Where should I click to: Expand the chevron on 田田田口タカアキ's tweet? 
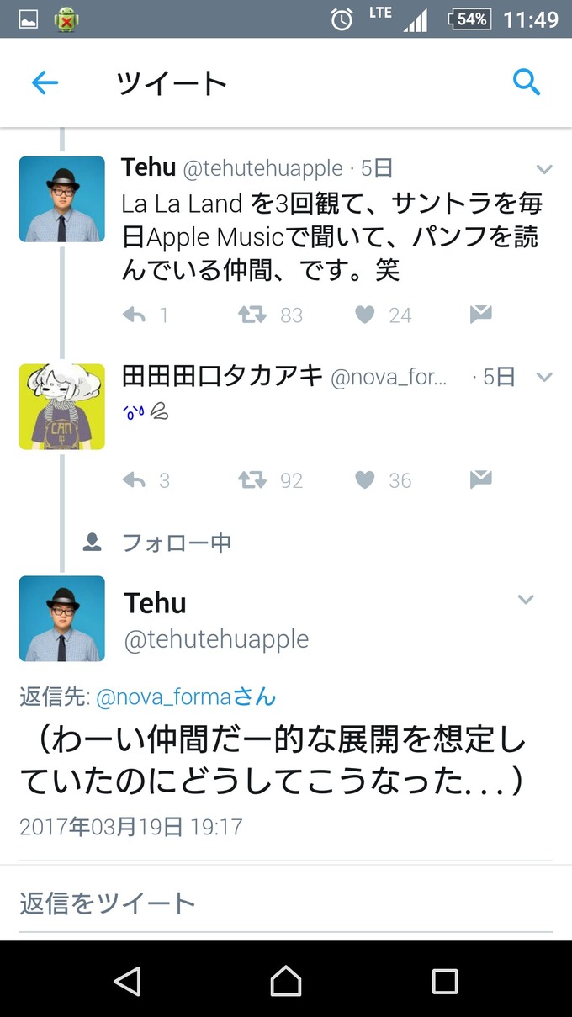544,377
